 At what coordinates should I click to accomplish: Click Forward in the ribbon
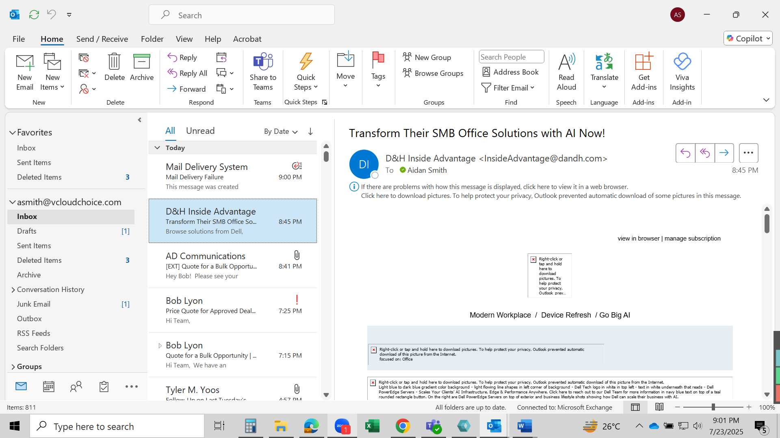coord(186,89)
